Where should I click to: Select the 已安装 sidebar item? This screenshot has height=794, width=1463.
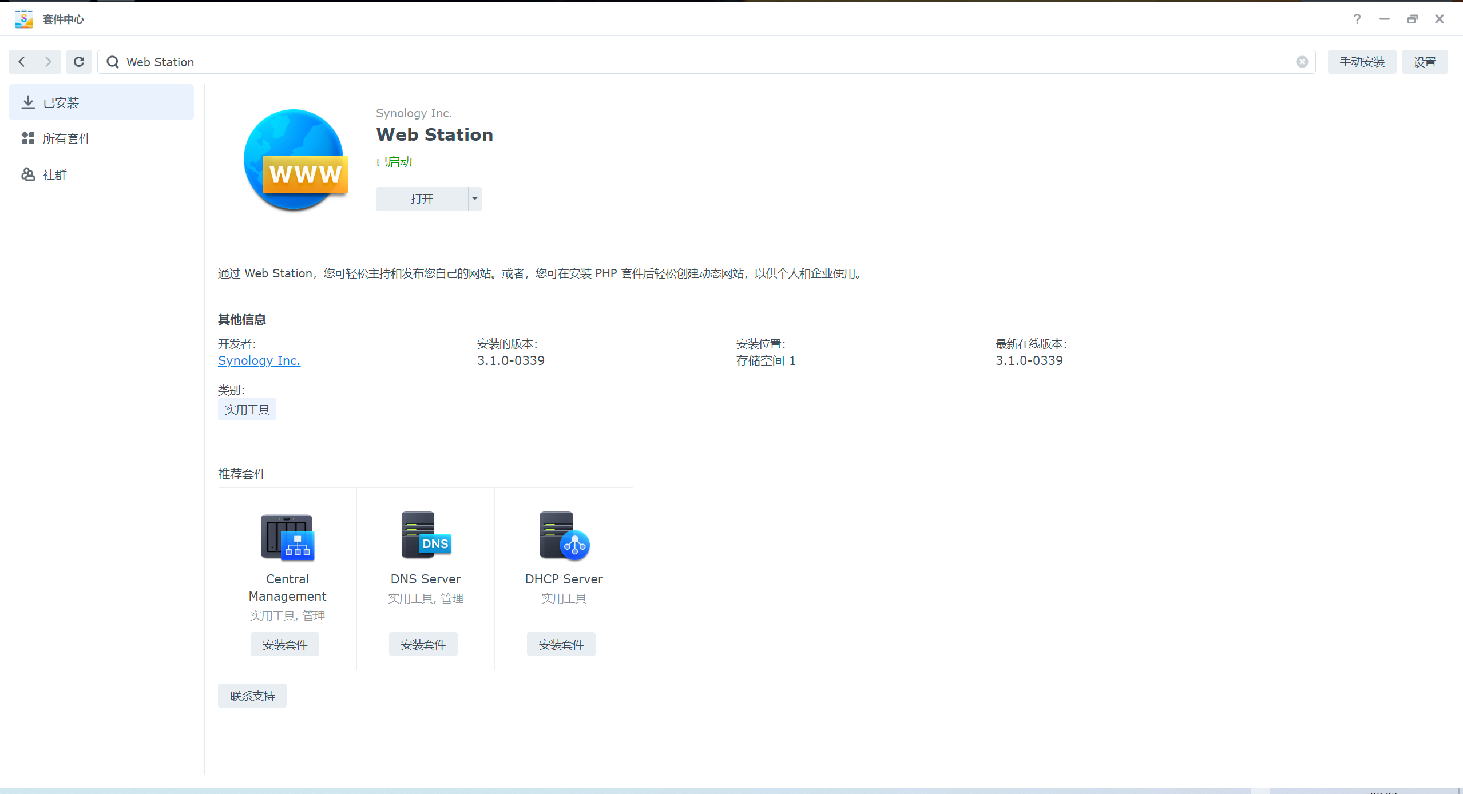(x=101, y=102)
